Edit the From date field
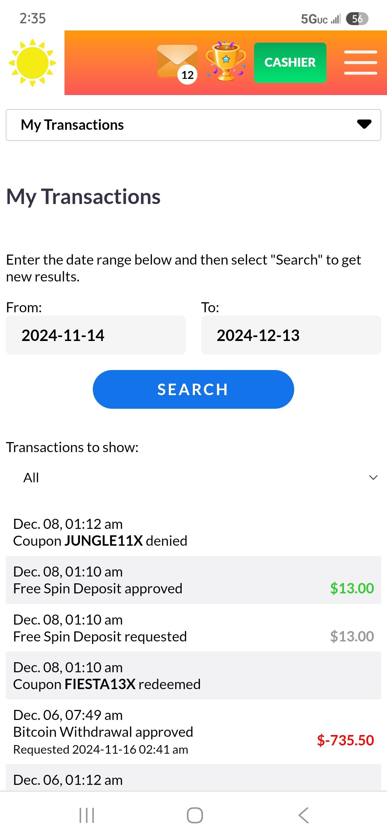The height and width of the screenshot is (839, 387). coord(96,335)
